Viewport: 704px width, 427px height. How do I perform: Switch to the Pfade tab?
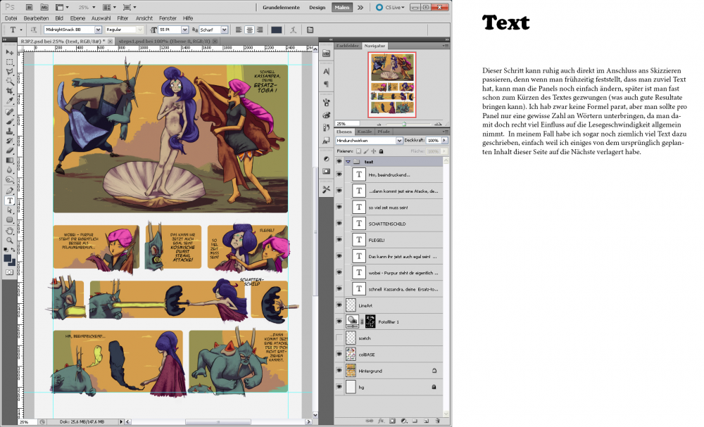pos(384,132)
